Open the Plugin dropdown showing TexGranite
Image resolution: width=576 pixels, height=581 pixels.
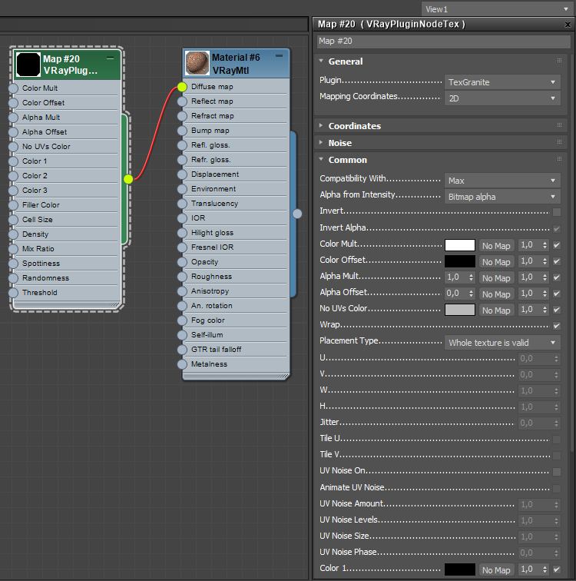point(502,81)
